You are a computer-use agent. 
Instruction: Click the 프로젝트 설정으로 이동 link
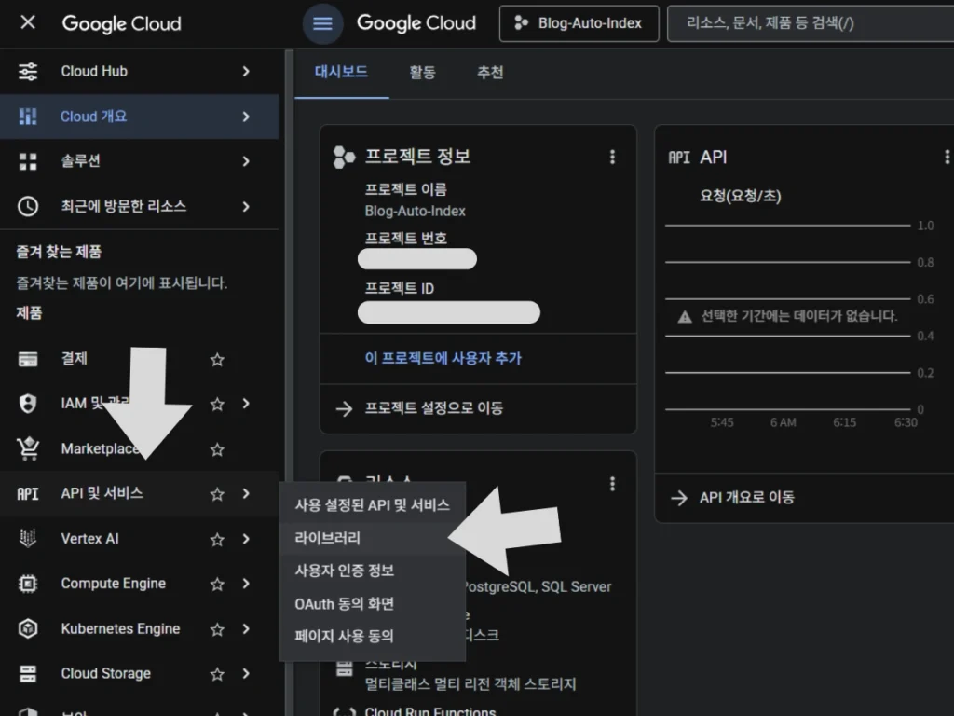(434, 408)
